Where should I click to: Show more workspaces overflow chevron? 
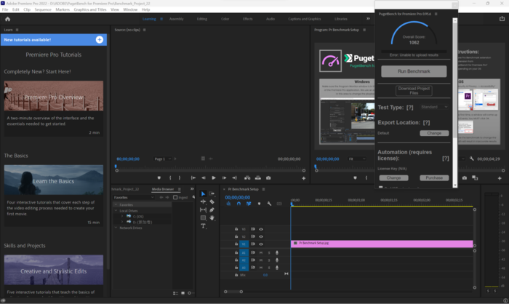click(x=368, y=19)
